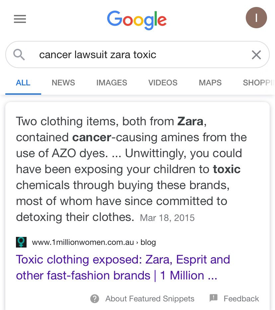Click the feedback flag icon

click(x=213, y=298)
